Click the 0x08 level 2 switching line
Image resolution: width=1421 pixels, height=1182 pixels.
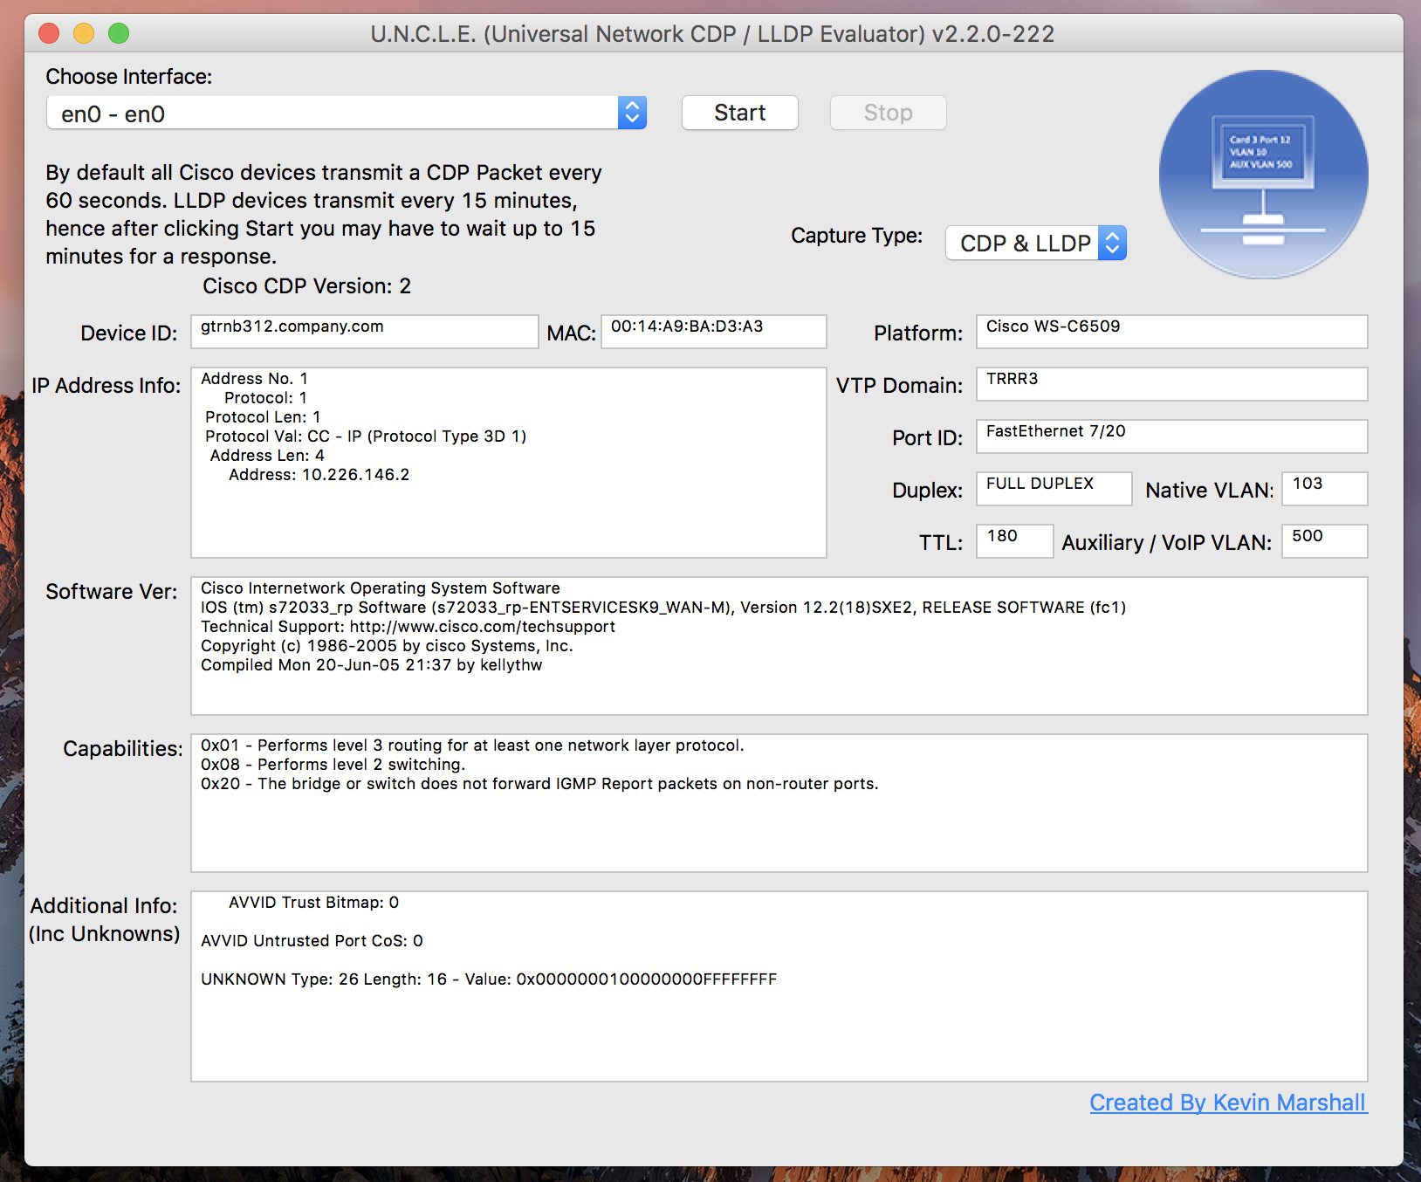(x=333, y=765)
